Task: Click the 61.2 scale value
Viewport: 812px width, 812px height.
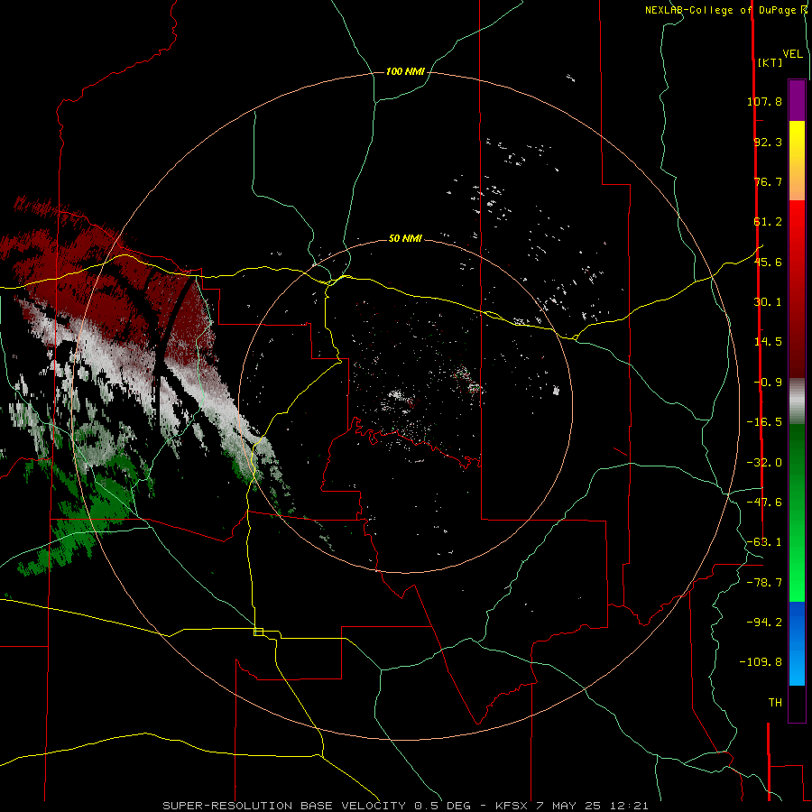Action: click(x=768, y=222)
